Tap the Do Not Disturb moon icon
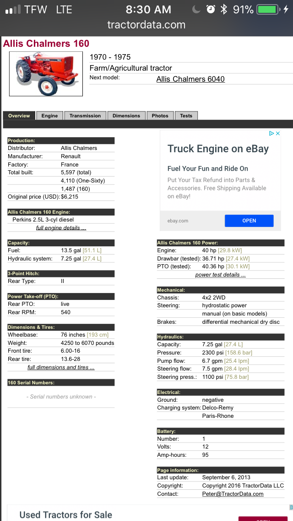293x521 pixels. click(x=197, y=9)
